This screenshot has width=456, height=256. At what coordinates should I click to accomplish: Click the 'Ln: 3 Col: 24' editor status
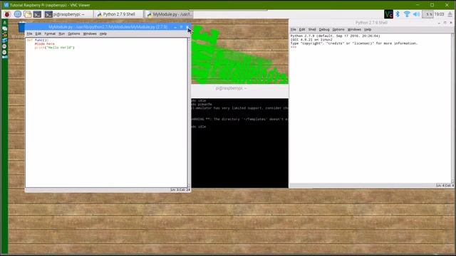click(180, 190)
